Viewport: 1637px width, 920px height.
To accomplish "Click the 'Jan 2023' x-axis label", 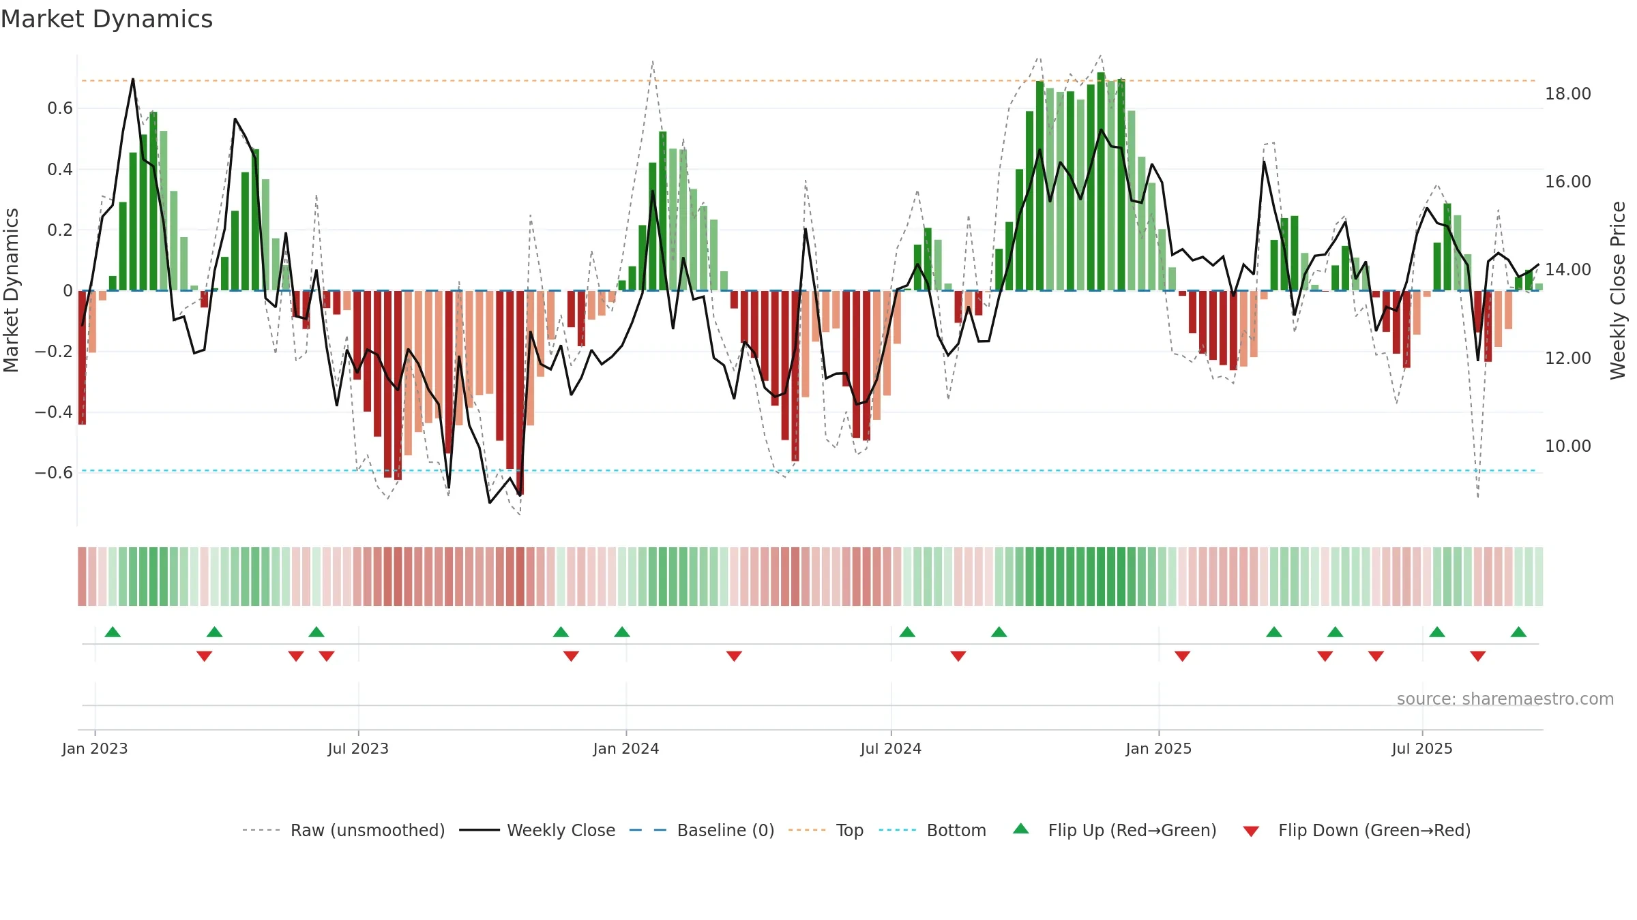I will (x=95, y=748).
